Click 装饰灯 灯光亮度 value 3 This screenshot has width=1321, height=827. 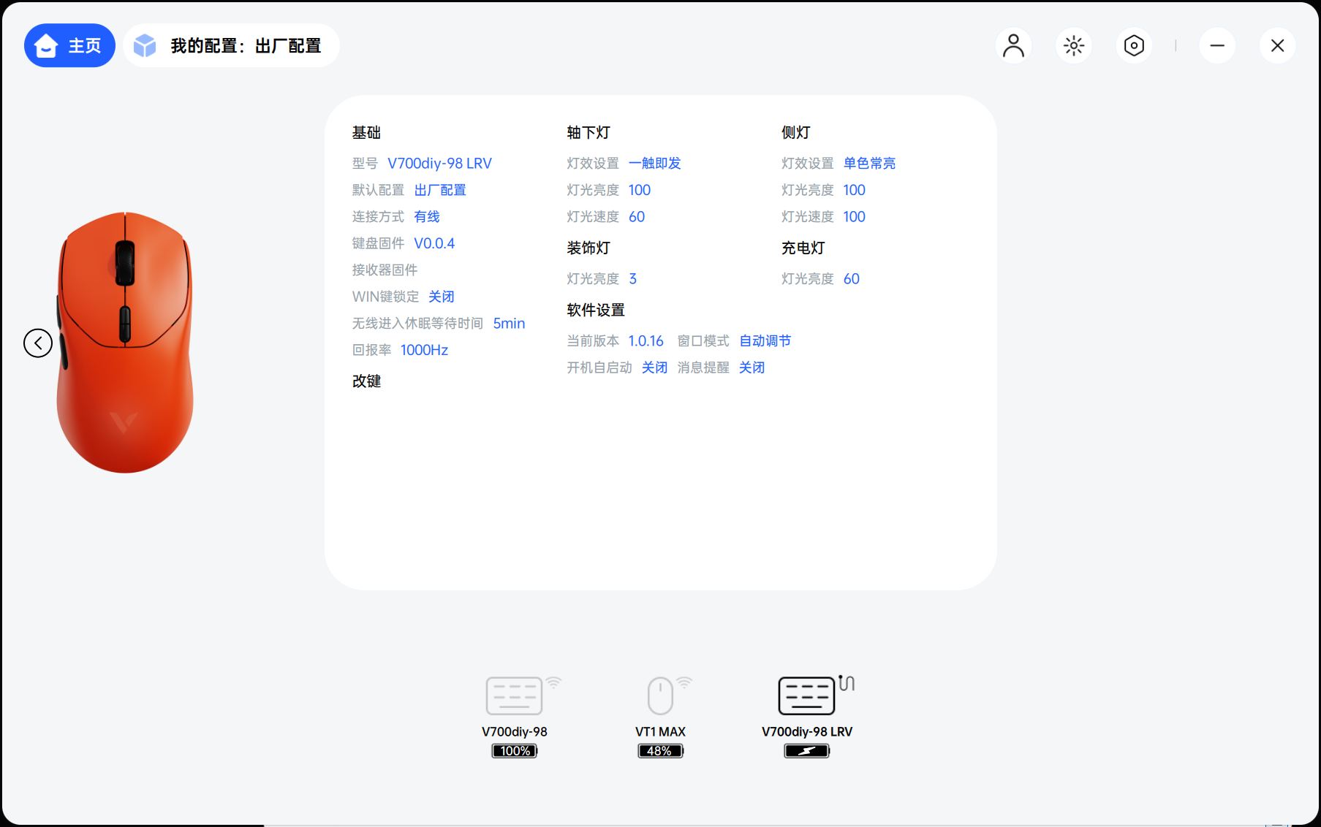click(633, 278)
